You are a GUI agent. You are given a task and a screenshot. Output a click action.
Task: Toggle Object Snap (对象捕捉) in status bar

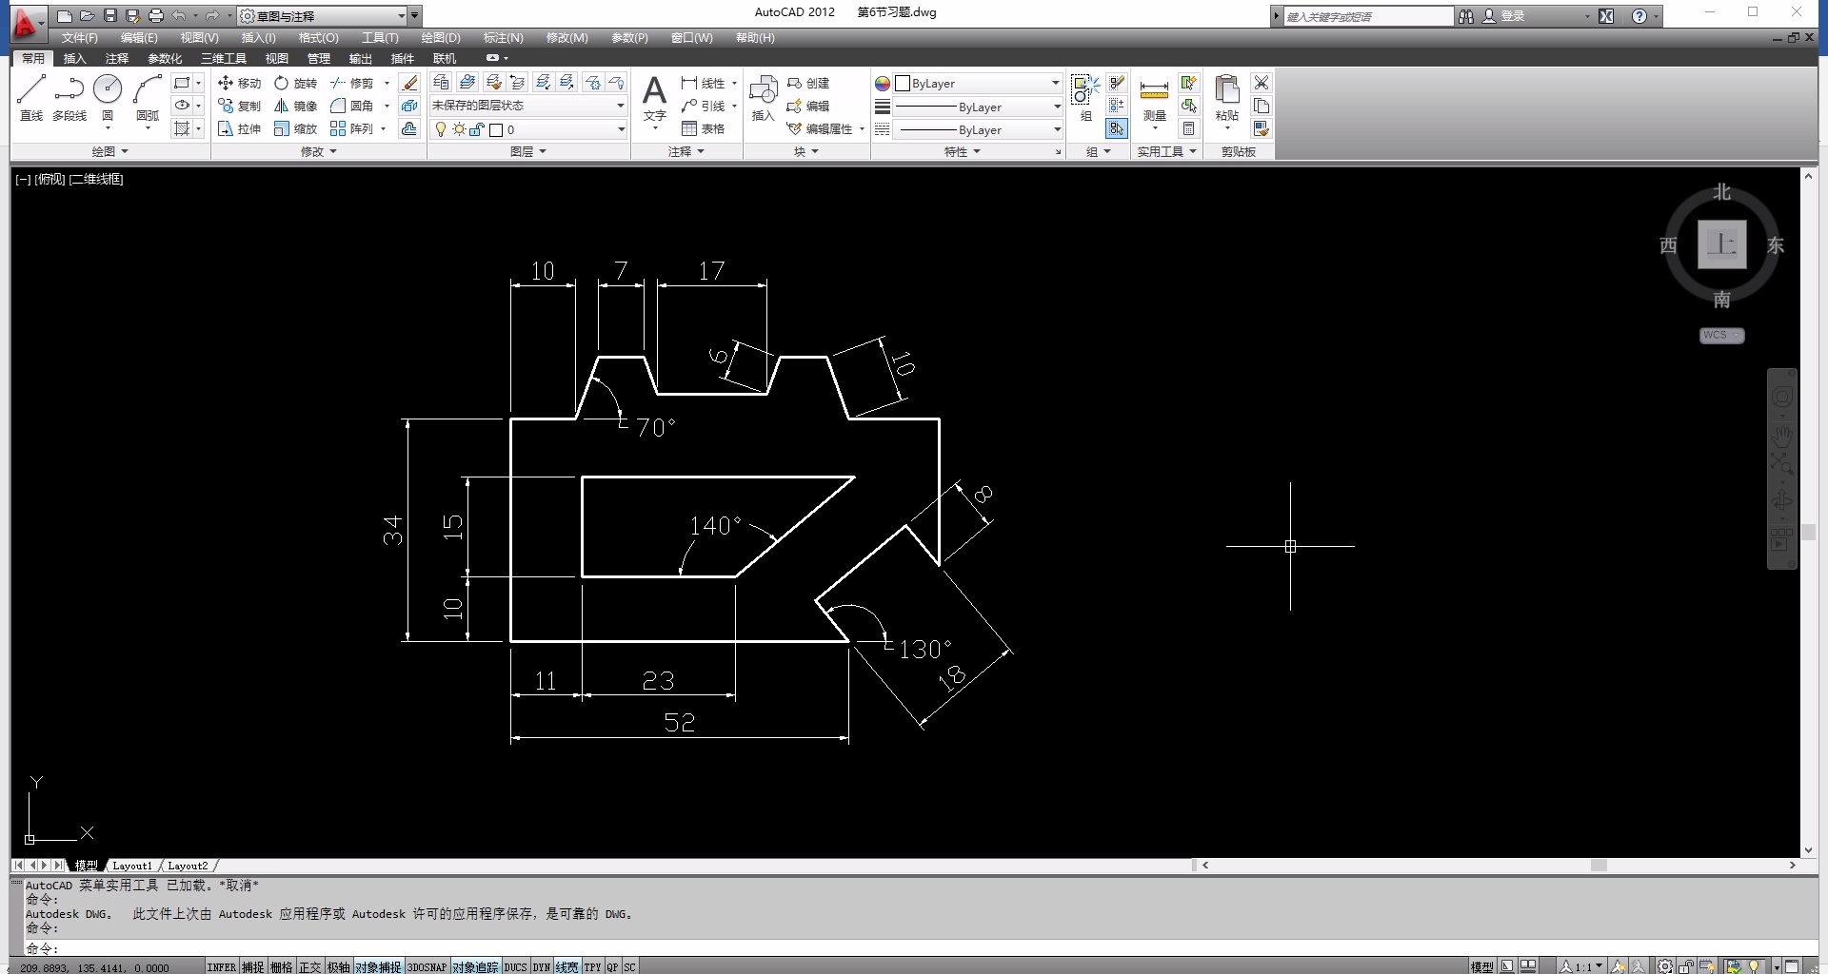[x=378, y=966]
